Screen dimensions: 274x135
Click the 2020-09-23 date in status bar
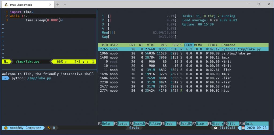click(257, 128)
